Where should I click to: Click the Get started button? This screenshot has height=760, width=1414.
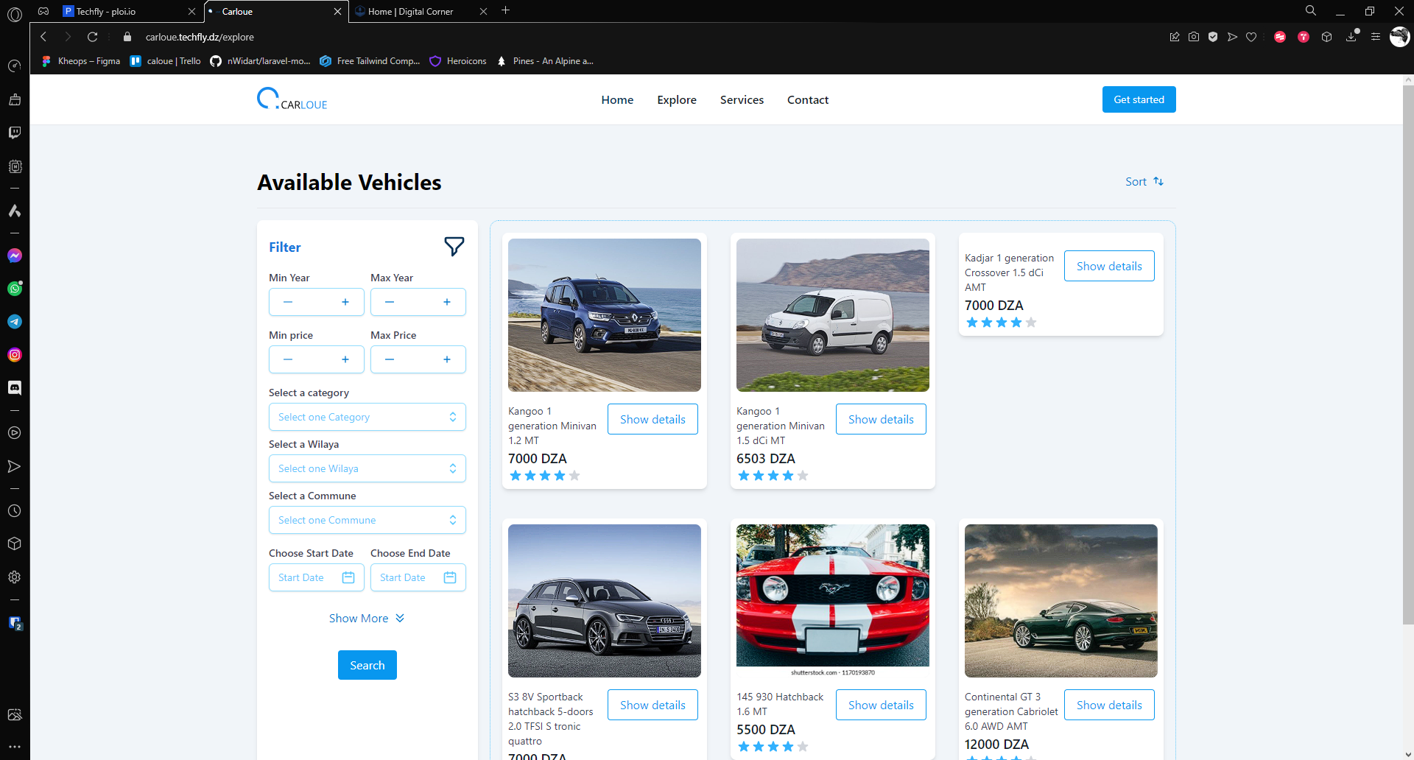point(1139,99)
